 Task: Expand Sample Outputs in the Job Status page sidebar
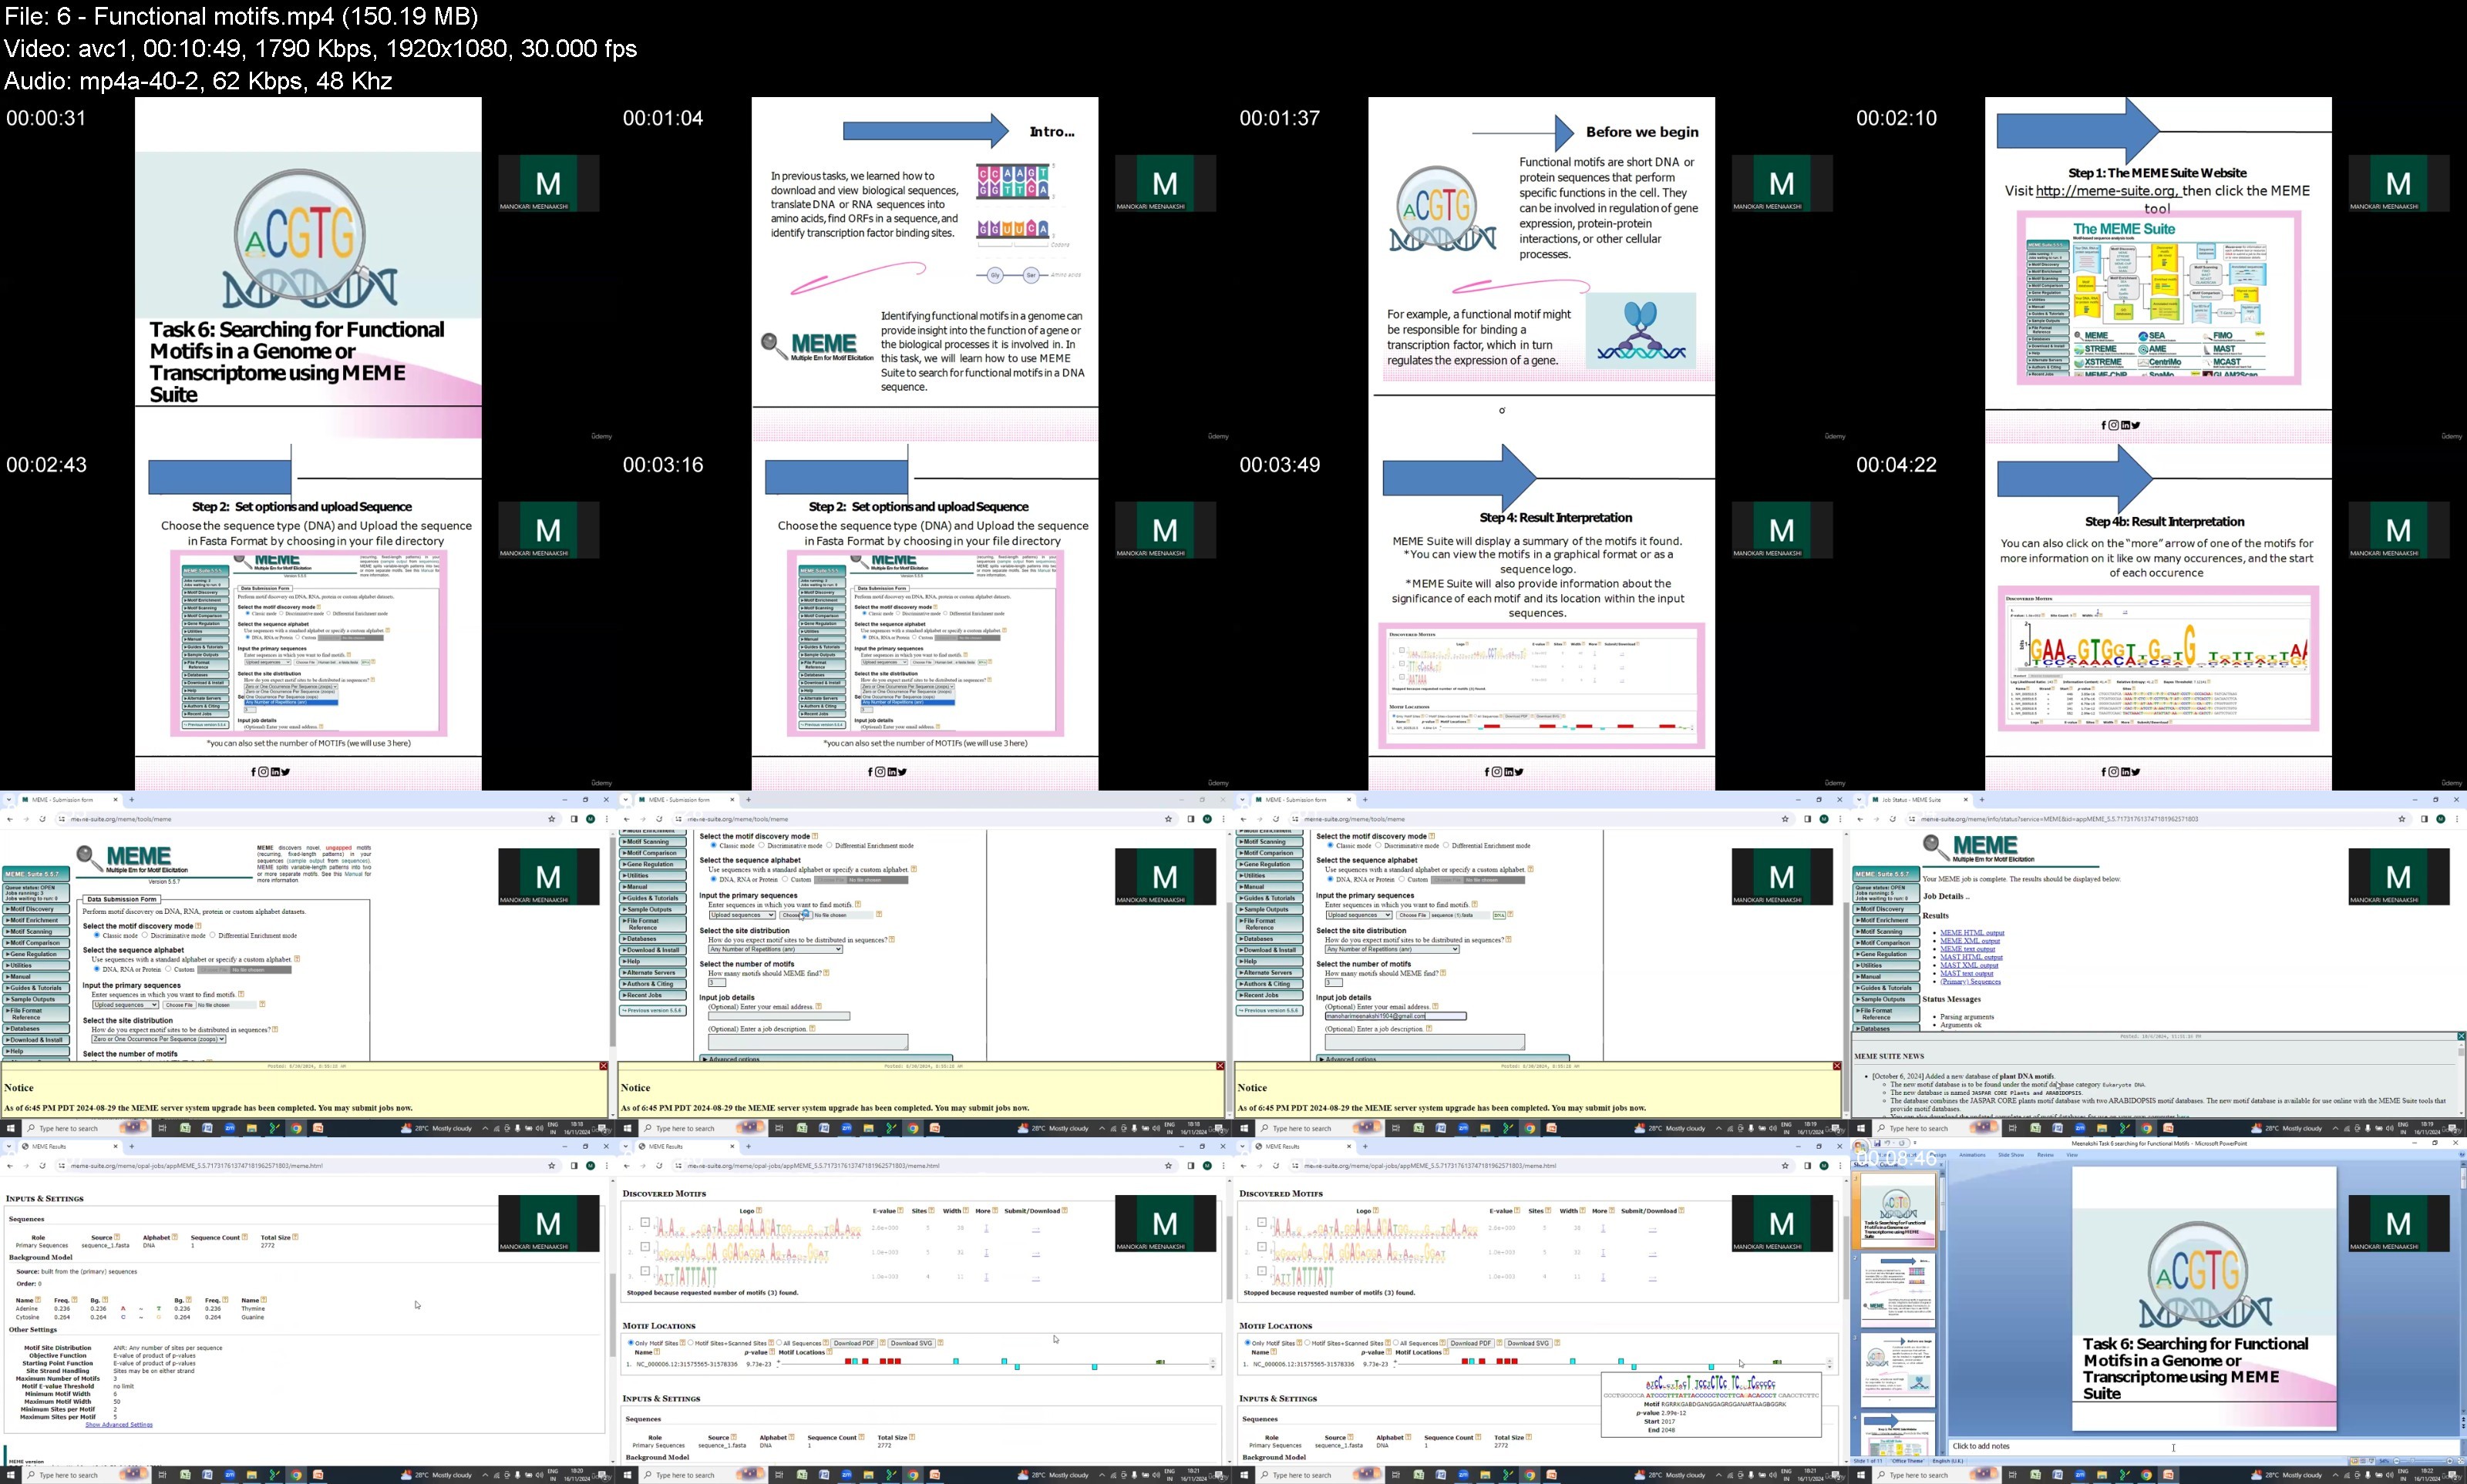[x=1886, y=999]
